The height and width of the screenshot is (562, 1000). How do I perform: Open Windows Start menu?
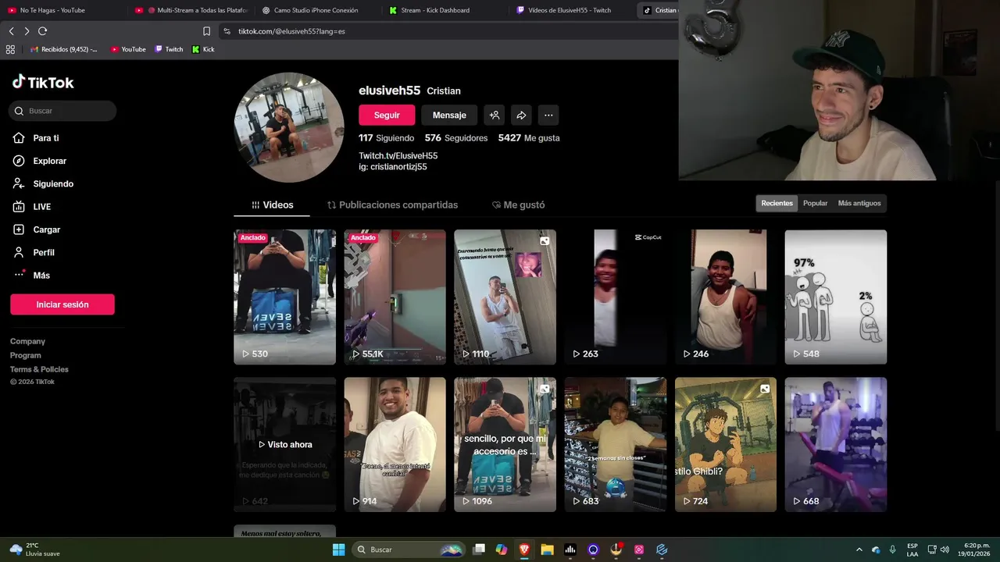(338, 550)
